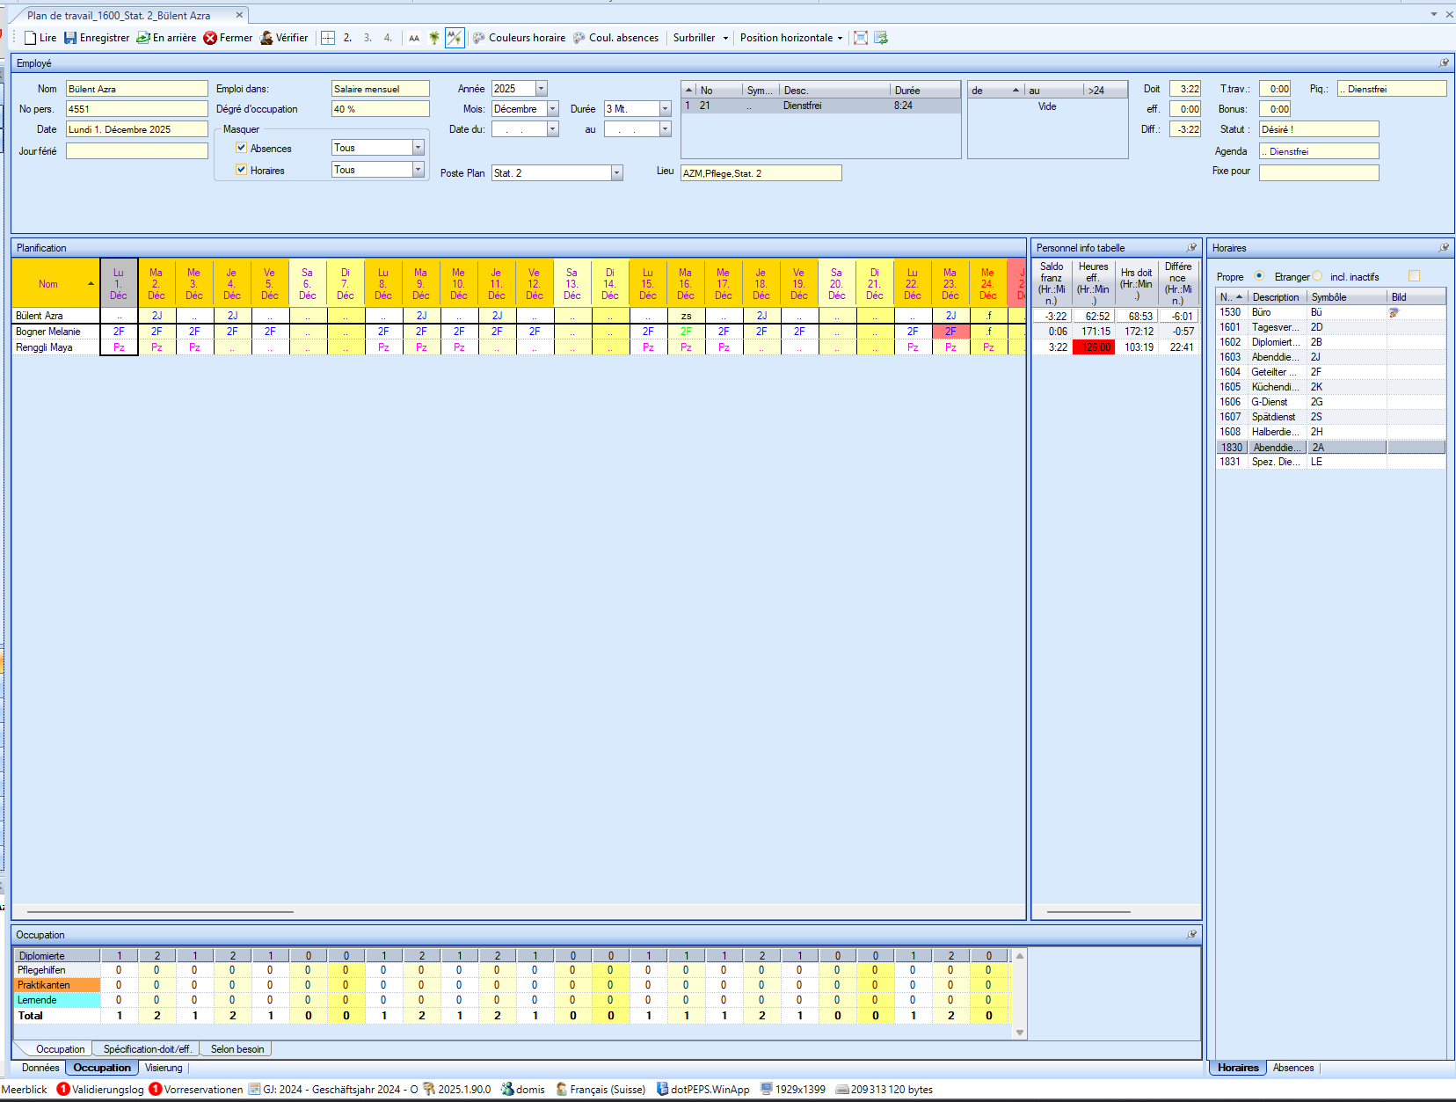Click the En arrière back icon
Viewport: 1456px width, 1102px height.
(143, 38)
